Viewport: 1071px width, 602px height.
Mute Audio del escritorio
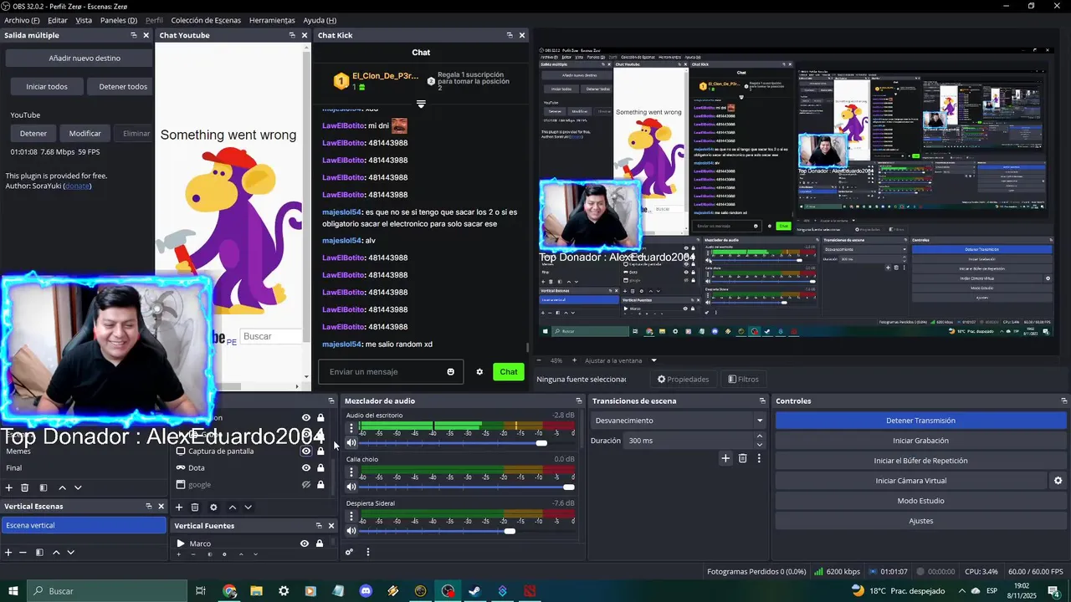pos(351,442)
